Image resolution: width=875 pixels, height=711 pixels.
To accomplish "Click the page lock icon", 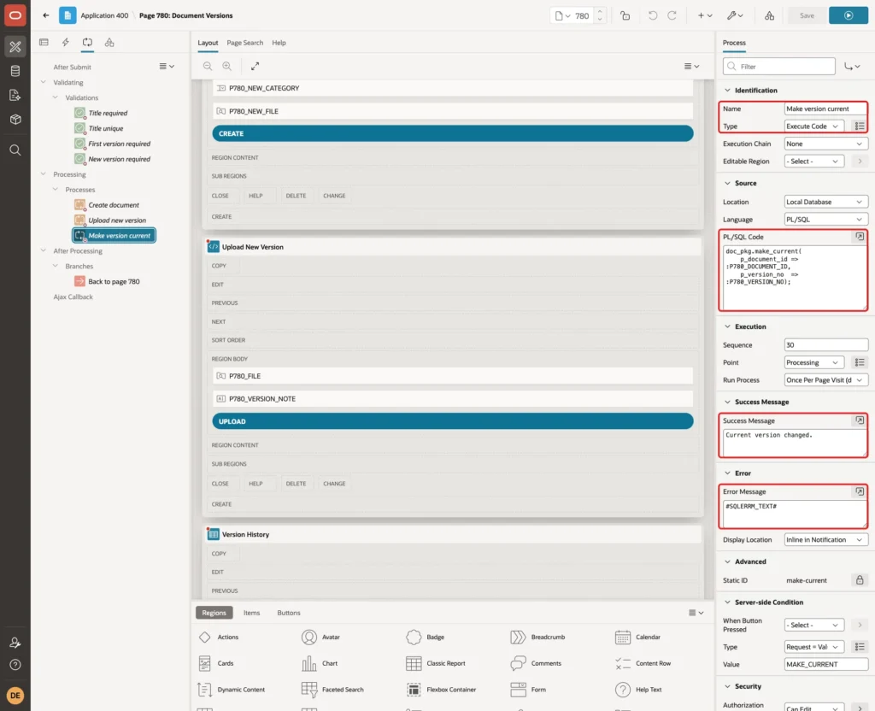I will (625, 15).
